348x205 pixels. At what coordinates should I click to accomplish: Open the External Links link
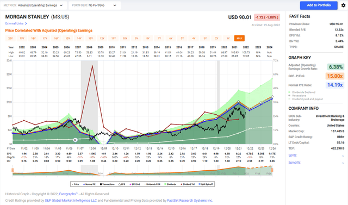pos(14,23)
